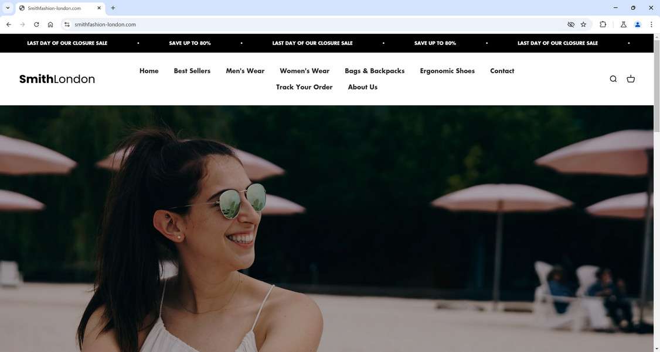Open the Bags & Backpacks menu item
The image size is (660, 352).
click(374, 71)
